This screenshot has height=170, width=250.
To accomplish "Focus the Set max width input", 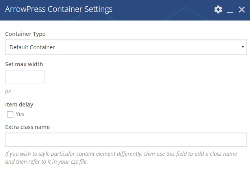I will 25,77.
